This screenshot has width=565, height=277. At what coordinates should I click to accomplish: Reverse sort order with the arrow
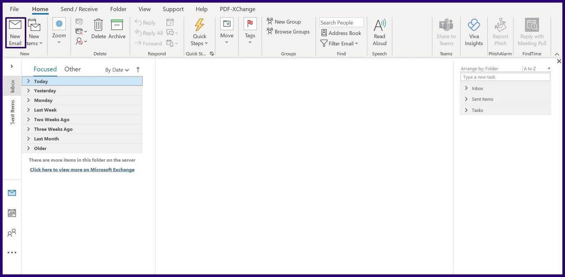(138, 70)
